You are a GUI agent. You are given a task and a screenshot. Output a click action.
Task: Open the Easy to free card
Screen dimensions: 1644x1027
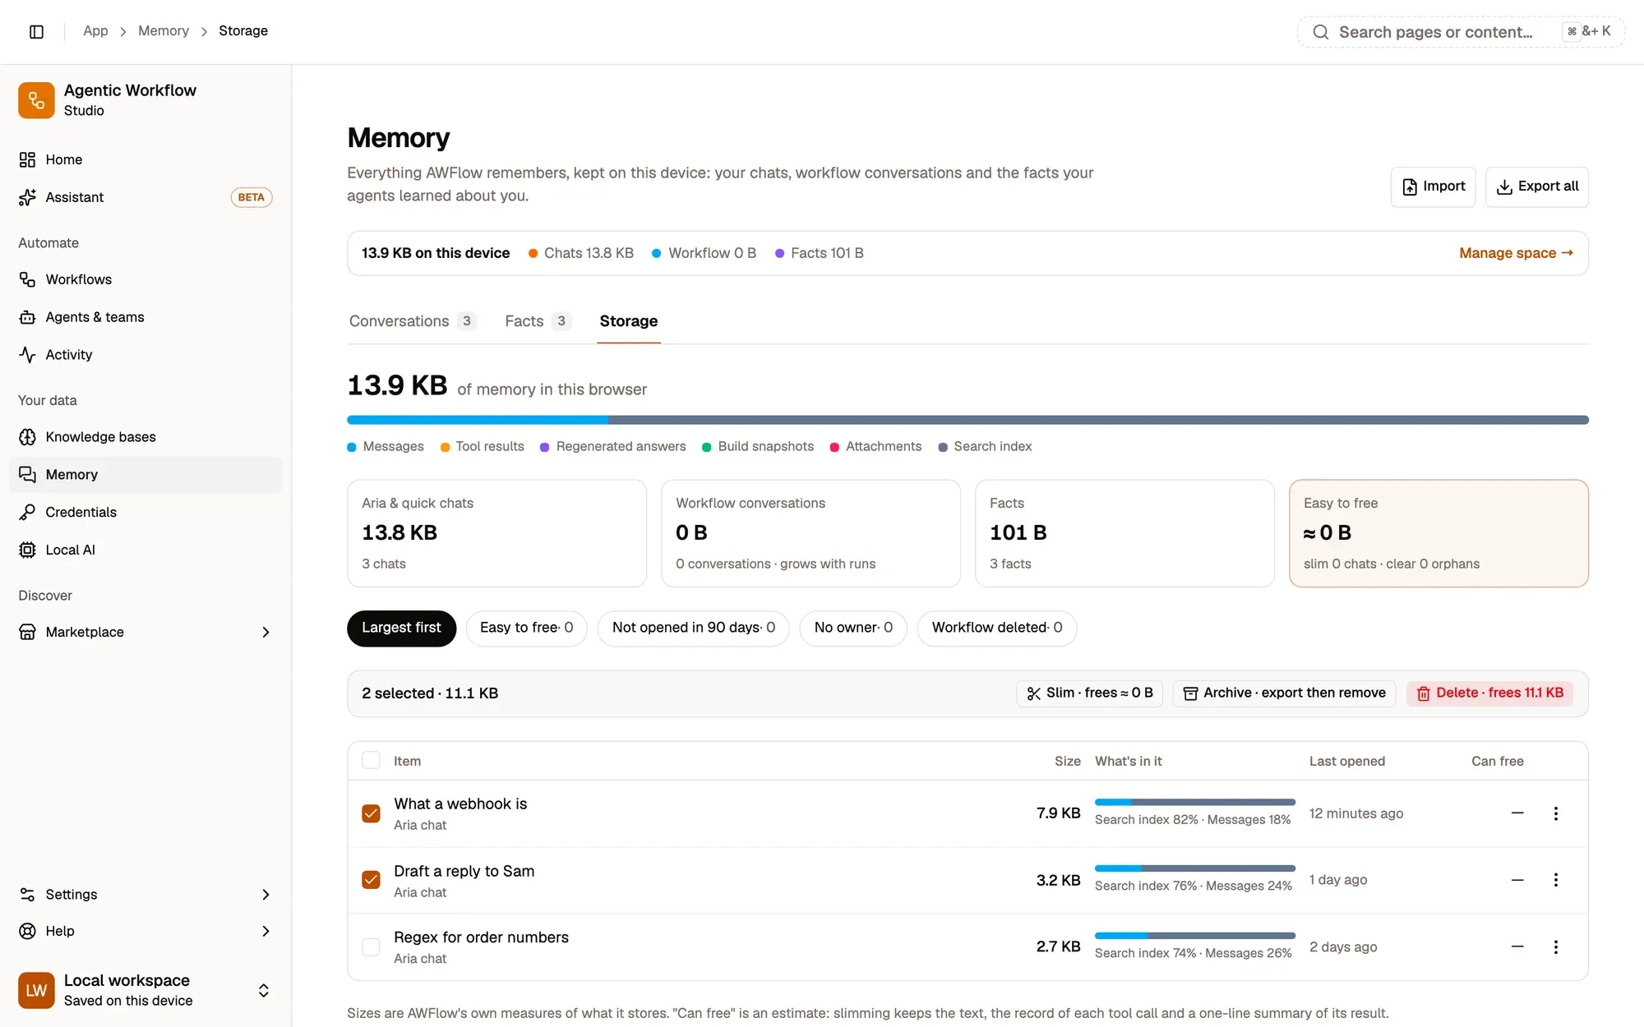point(1438,533)
